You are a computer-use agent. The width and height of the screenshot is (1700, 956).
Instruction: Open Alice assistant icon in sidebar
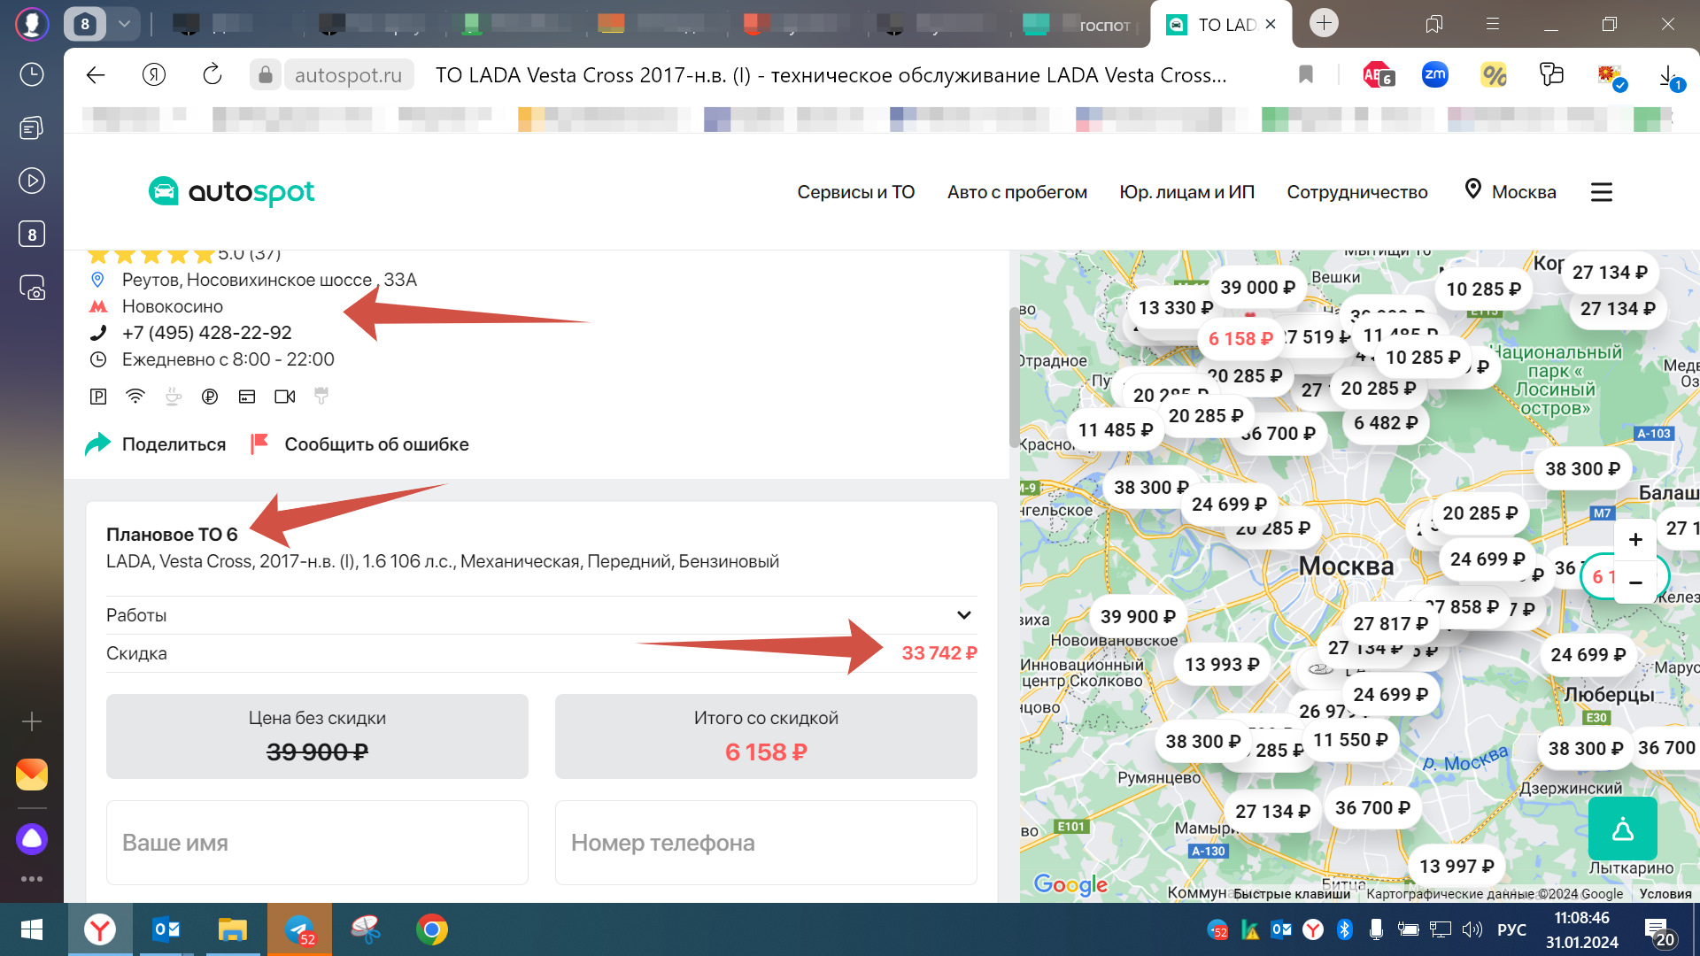point(32,838)
